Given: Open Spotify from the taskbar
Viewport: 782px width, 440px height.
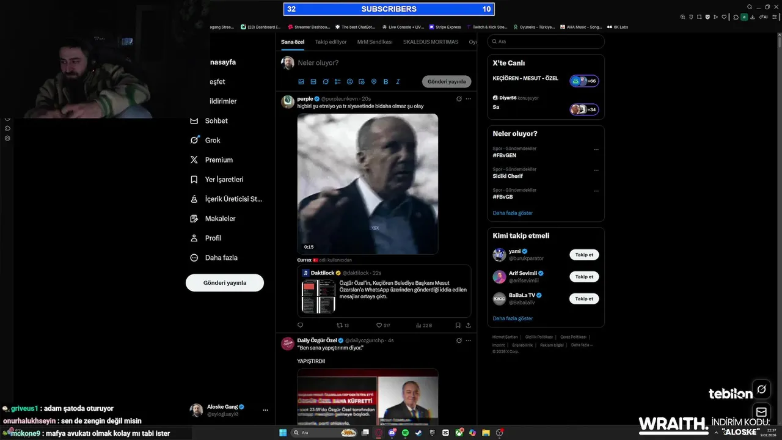Looking at the screenshot, I should tap(406, 433).
